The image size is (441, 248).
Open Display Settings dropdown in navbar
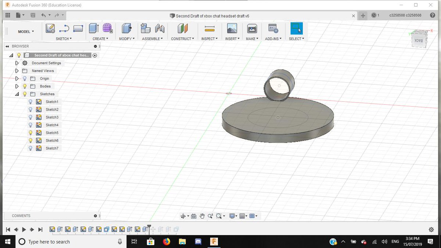233,216
